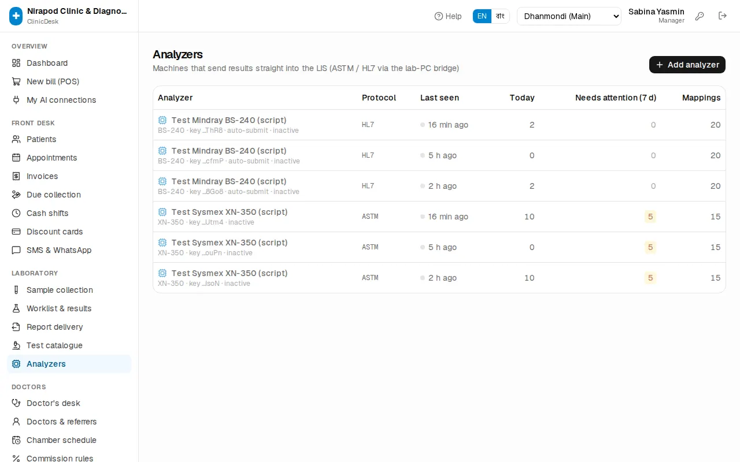The image size is (740, 462).
Task: Click the people icon next to Patients
Action: 16,139
